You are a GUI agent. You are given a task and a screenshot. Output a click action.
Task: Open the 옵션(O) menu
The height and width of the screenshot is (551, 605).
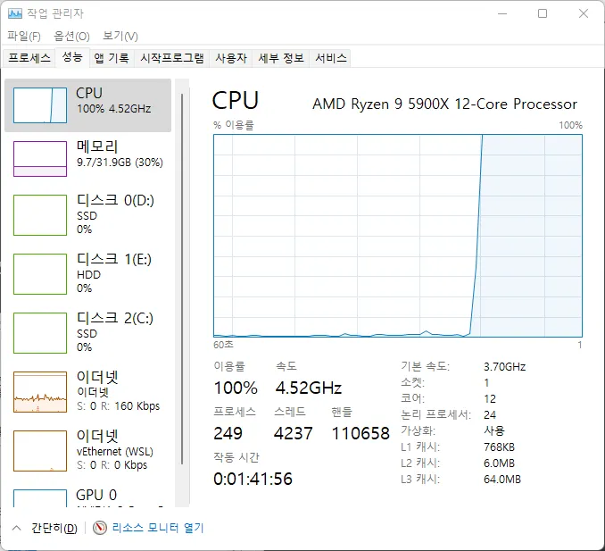(71, 36)
